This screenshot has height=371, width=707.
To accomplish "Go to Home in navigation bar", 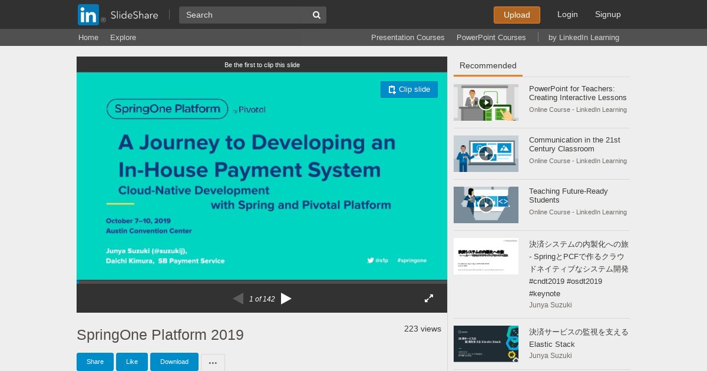I will (x=88, y=37).
